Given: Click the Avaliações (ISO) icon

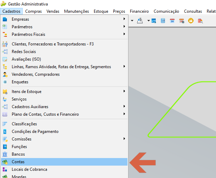Looking at the screenshot, I should pos(5,59).
